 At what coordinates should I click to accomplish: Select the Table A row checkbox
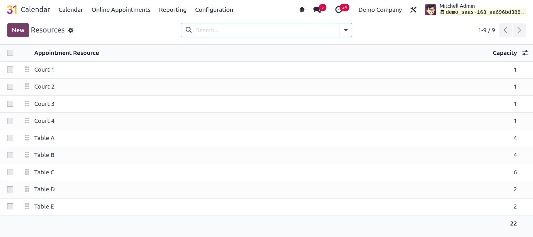point(10,138)
